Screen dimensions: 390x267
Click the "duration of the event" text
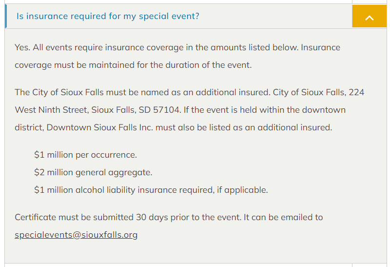tap(211, 65)
